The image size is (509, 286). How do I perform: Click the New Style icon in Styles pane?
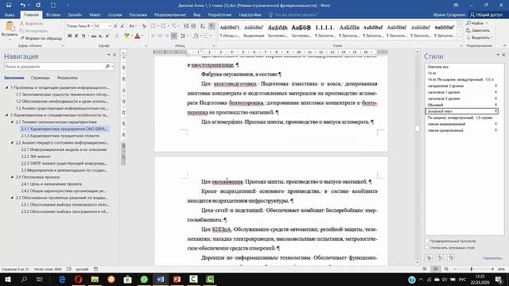pos(429,257)
